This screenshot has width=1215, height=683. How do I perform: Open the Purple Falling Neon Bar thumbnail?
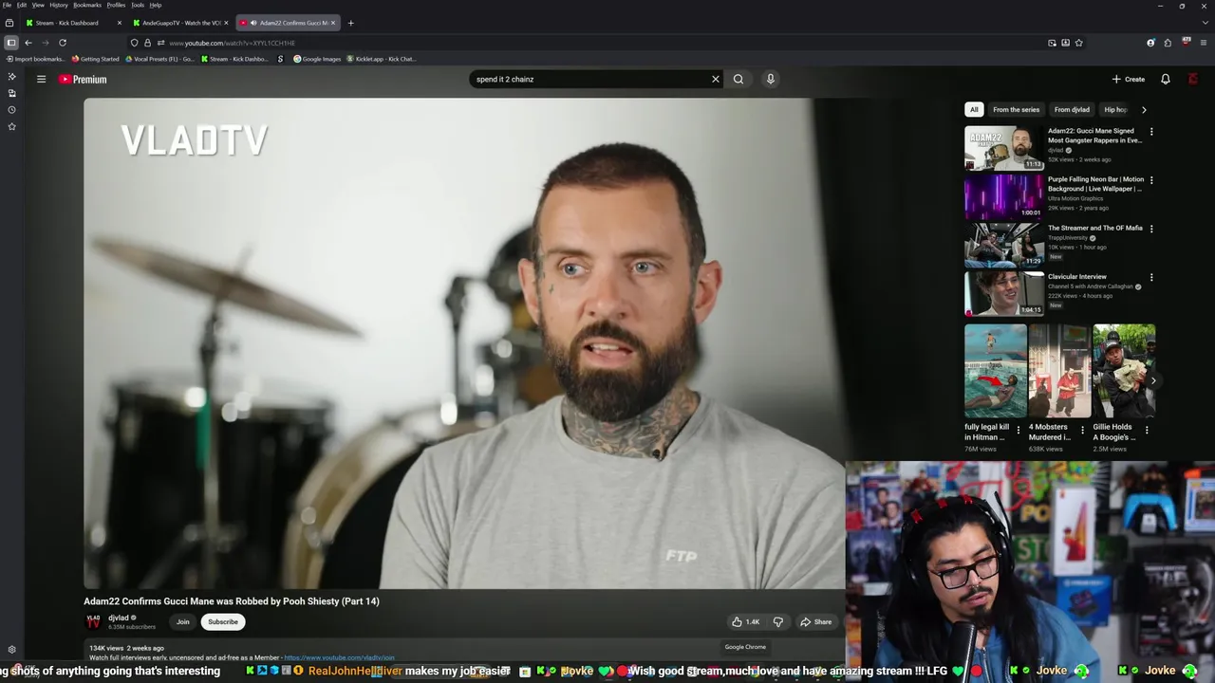(1003, 195)
